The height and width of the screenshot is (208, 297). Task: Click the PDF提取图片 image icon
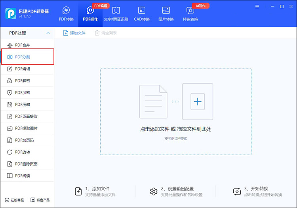[x=10, y=128]
